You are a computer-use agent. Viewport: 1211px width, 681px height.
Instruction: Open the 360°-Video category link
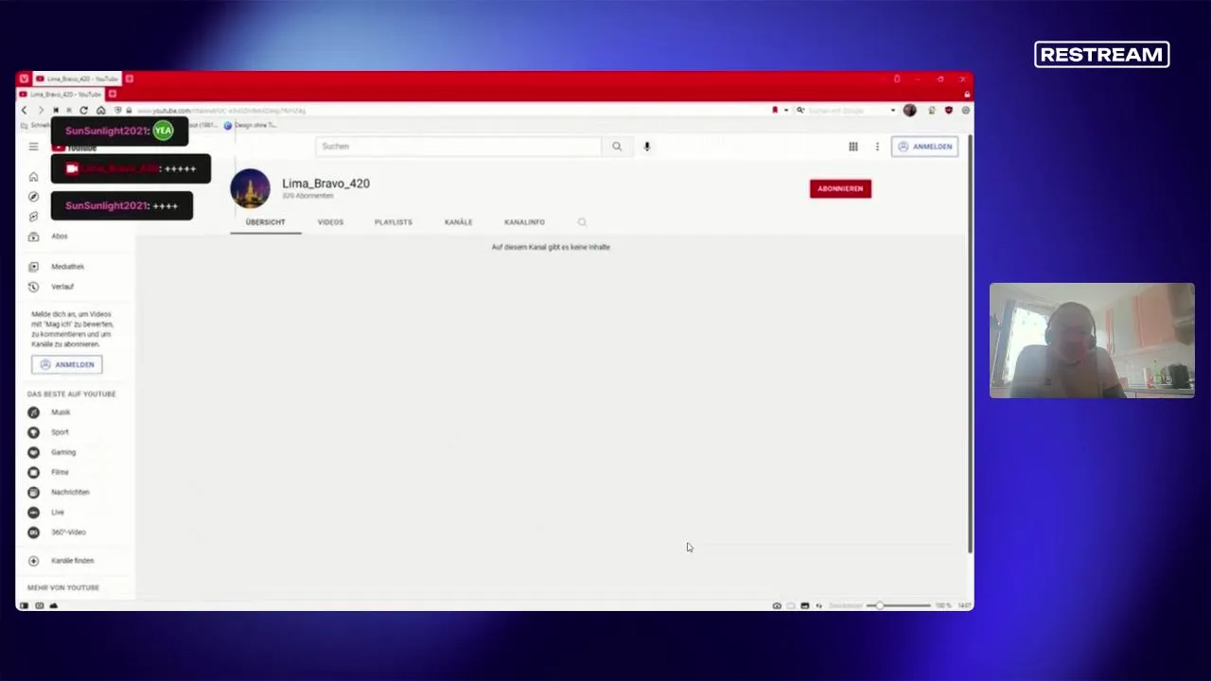pos(68,533)
